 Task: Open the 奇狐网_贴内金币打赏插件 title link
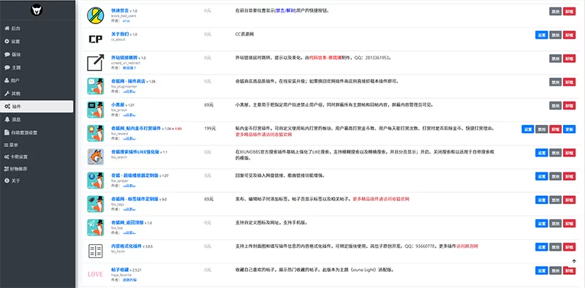point(136,128)
